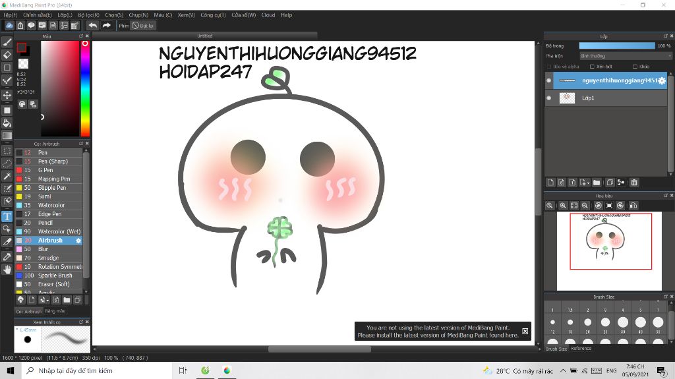Screen dimensions: 675x379
Task: Select the Hand pan tool
Action: pyautogui.click(x=7, y=270)
